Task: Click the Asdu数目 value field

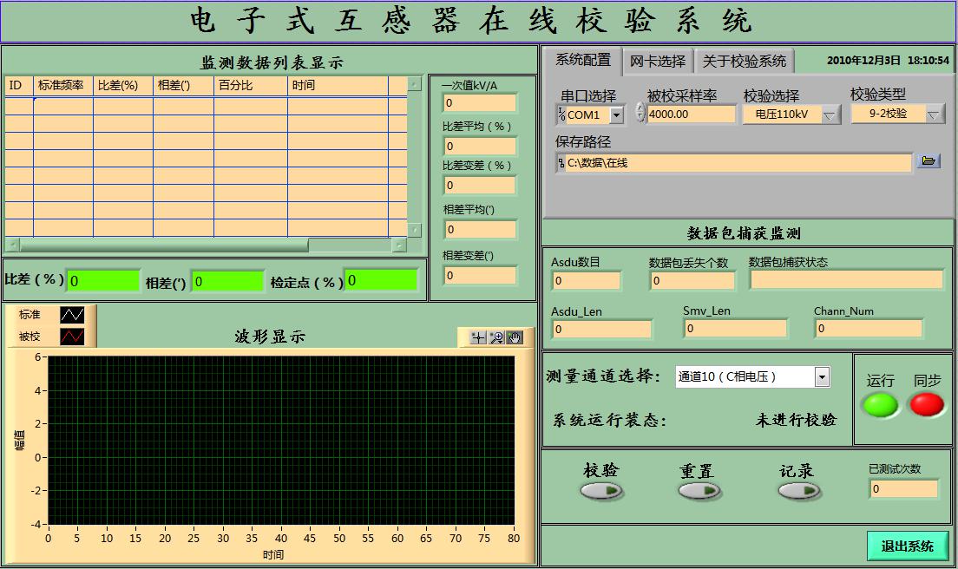Action: [586, 280]
